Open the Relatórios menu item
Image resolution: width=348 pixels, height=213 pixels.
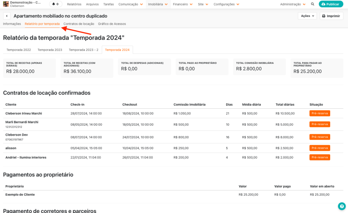pyautogui.click(x=74, y=4)
